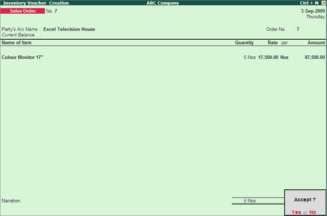327x216 pixels.
Task: Click the total quantity 5 Nos
Action: pyautogui.click(x=250, y=201)
